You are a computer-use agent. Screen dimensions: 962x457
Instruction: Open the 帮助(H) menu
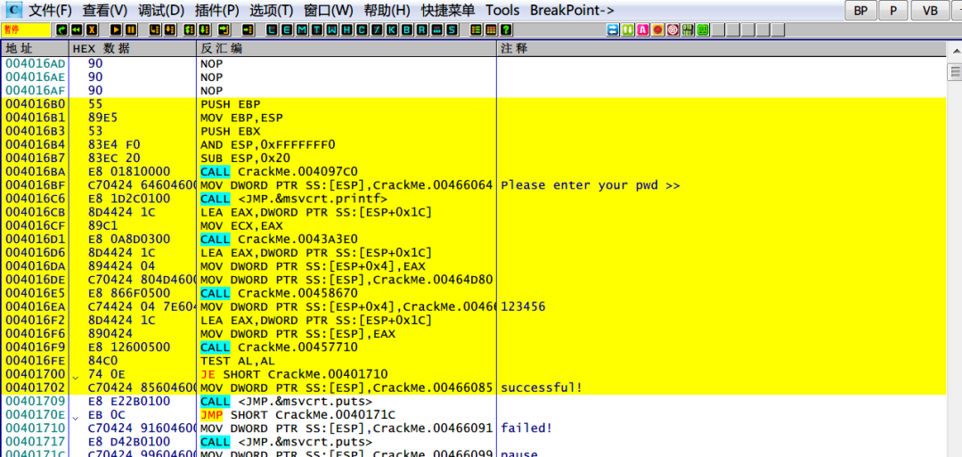(387, 11)
